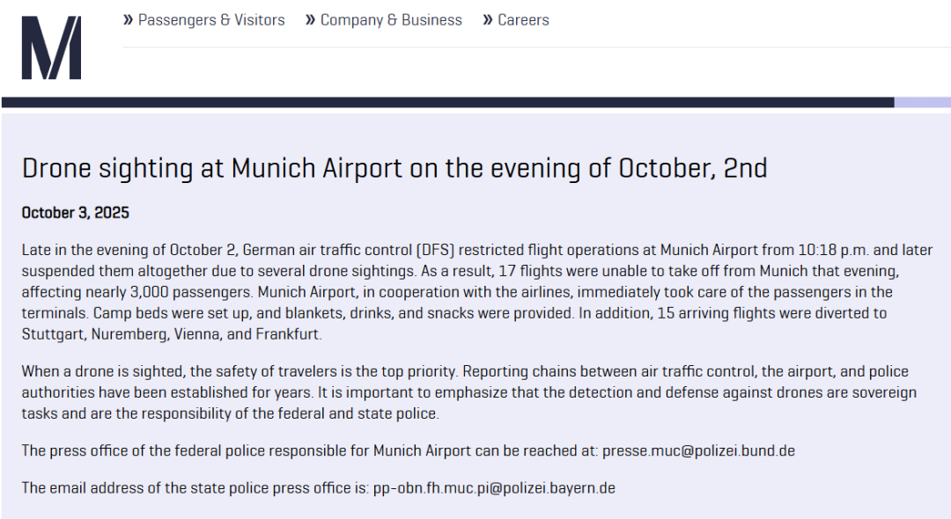Open the presse.muc@polizei.bund.de email link
Image resolution: width=951 pixels, height=519 pixels.
point(698,450)
